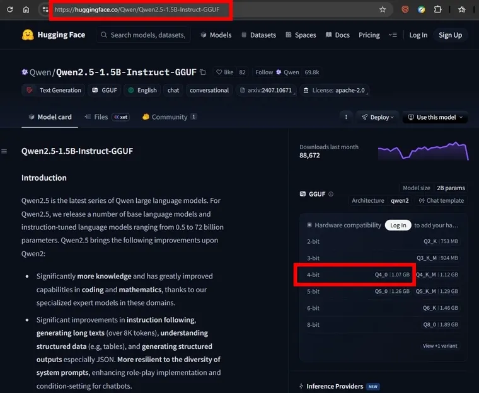Viewport: 479px width, 393px height.
Task: Switch to the Files tab
Action: coord(101,117)
